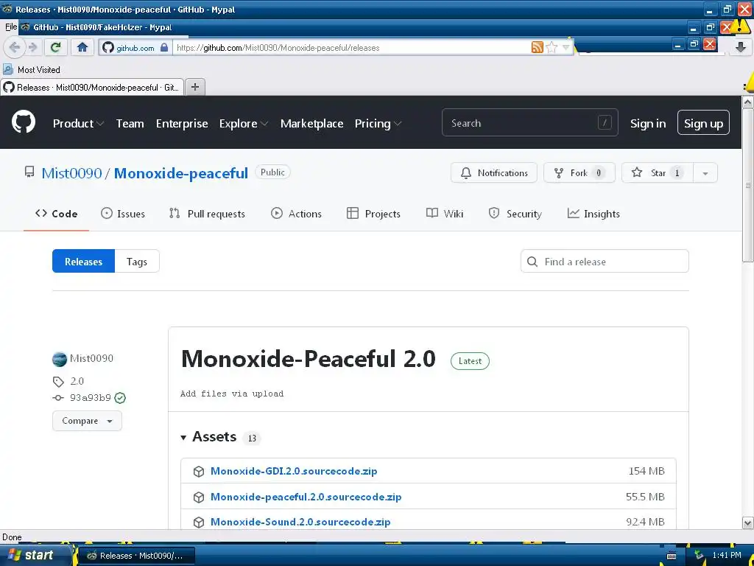Click the browser back arrow button
This screenshot has width=754, height=566.
pyautogui.click(x=14, y=47)
